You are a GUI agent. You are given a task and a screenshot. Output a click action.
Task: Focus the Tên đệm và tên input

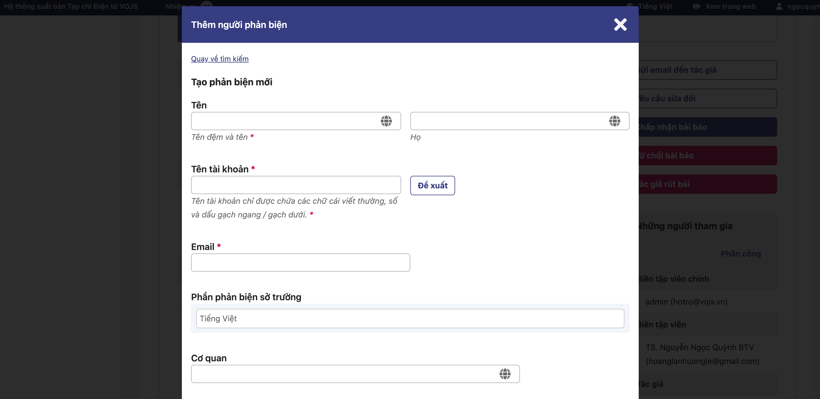point(296,121)
